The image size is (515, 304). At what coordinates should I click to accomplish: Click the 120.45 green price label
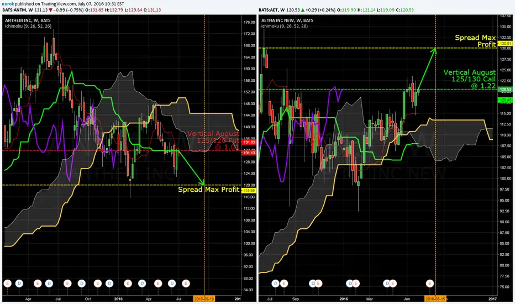pyautogui.click(x=505, y=100)
